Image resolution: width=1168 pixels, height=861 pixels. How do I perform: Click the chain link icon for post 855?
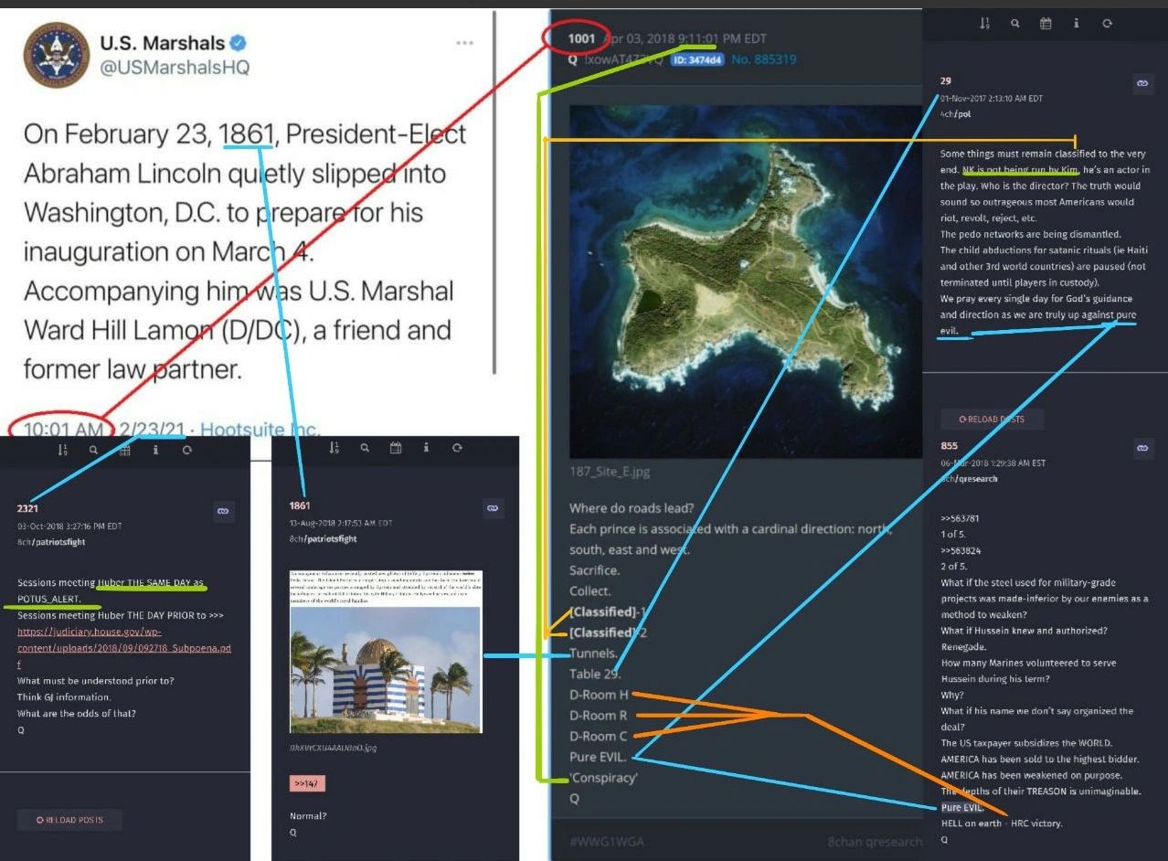[1141, 449]
